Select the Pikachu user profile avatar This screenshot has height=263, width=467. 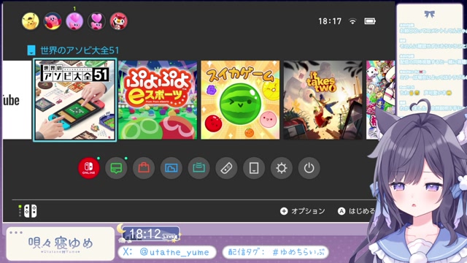point(31,21)
